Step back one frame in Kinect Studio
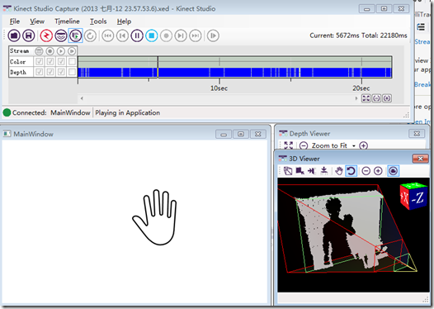This screenshot has height=309, width=434. click(122, 36)
